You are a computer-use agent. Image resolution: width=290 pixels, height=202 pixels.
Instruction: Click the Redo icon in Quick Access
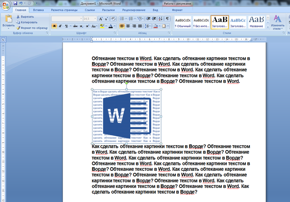29,4
